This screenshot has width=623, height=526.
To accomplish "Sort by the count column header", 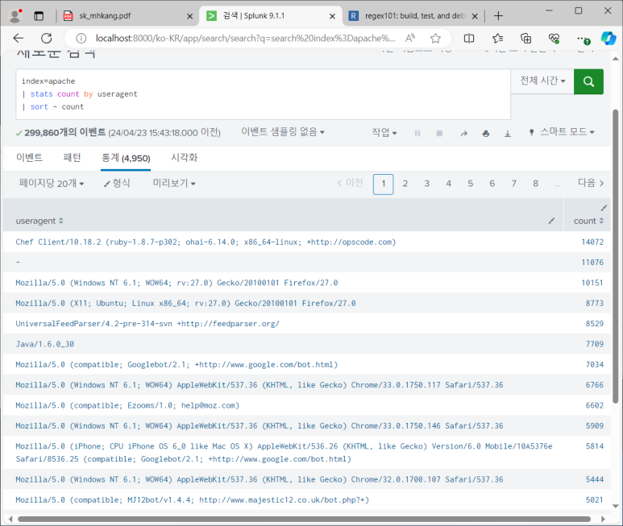I will [x=588, y=221].
